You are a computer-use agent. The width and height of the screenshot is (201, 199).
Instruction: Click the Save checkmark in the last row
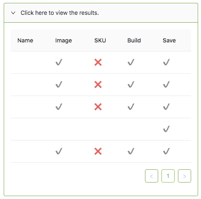[x=166, y=151]
